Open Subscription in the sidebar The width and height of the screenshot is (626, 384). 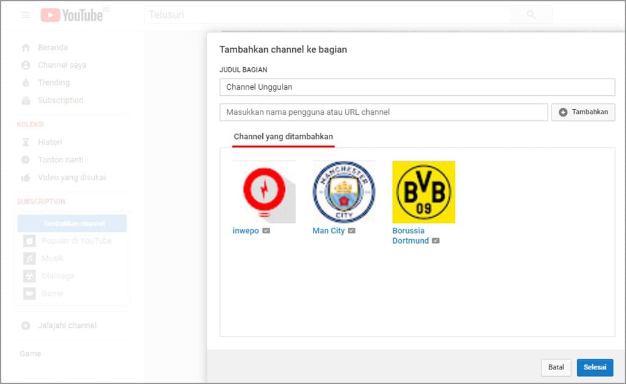point(61,100)
